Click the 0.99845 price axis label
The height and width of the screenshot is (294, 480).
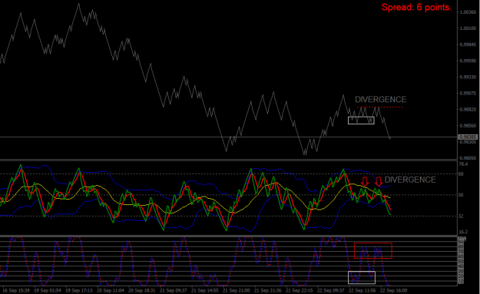tap(468, 45)
